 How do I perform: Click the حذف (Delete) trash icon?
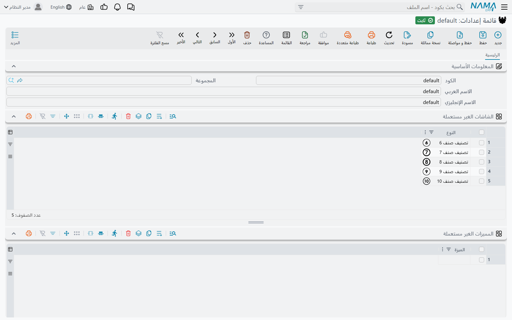click(247, 35)
